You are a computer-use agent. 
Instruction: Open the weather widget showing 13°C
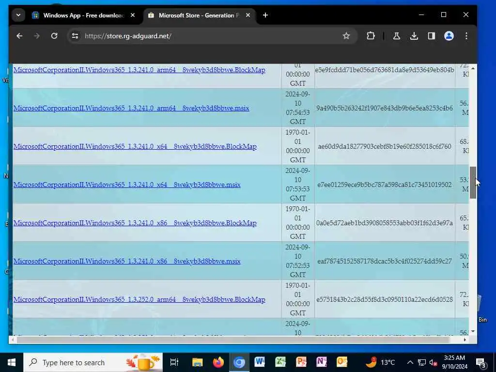pyautogui.click(x=381, y=362)
